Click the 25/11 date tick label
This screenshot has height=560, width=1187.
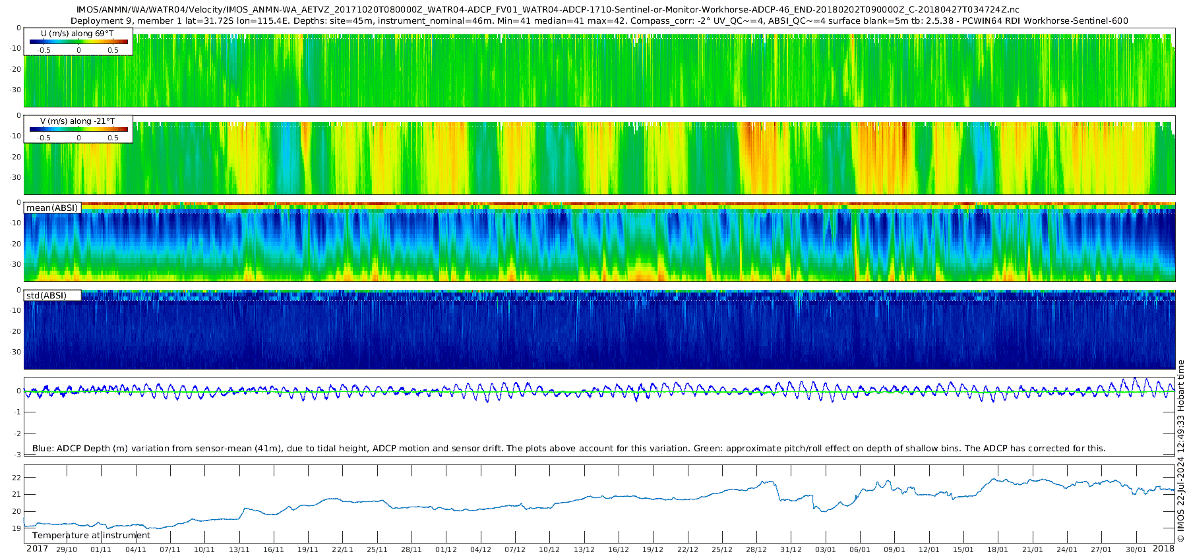click(377, 549)
